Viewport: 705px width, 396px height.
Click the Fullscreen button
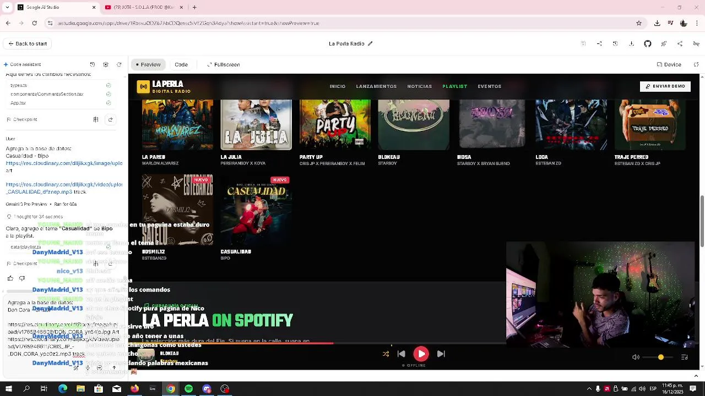[x=224, y=64]
